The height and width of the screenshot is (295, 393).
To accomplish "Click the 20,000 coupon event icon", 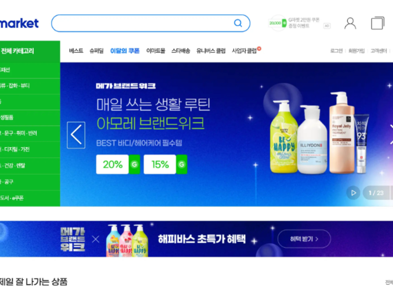I will tap(278, 23).
